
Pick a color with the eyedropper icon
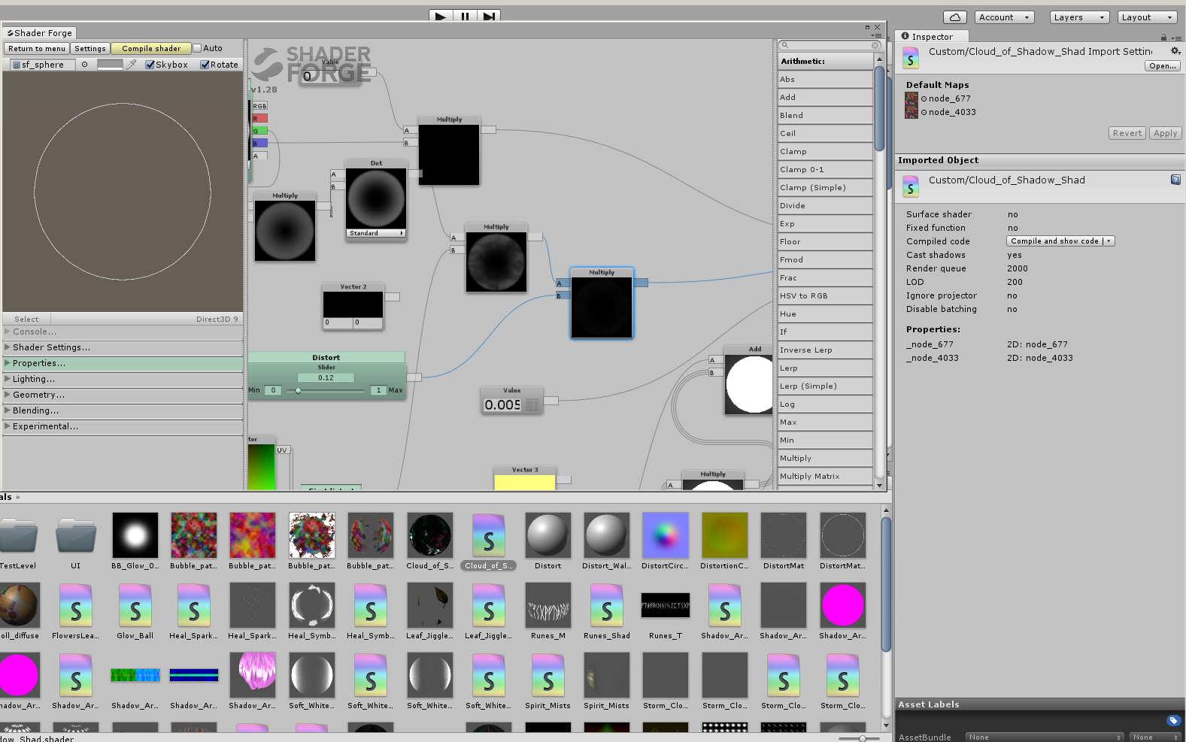pyautogui.click(x=132, y=65)
